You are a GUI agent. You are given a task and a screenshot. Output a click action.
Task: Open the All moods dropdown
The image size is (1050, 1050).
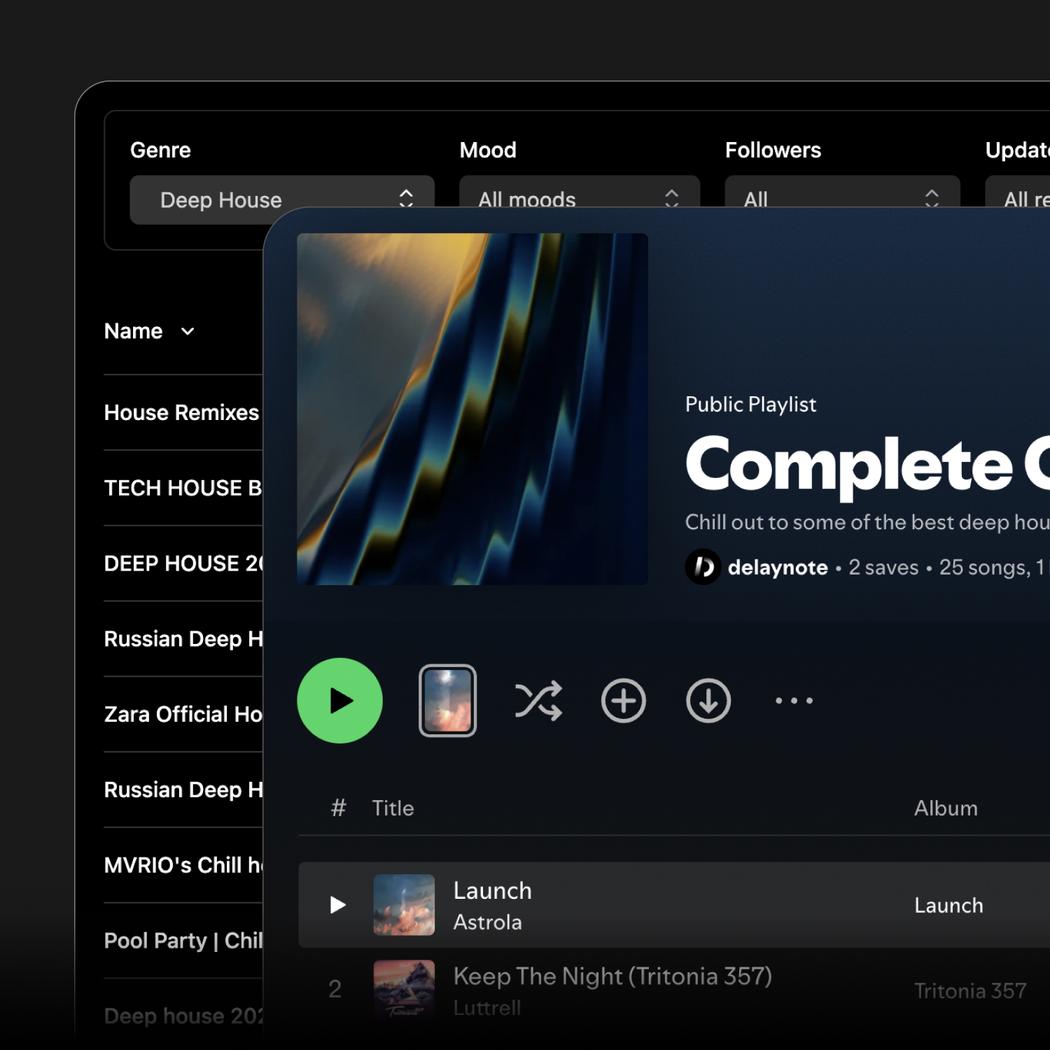coord(579,200)
